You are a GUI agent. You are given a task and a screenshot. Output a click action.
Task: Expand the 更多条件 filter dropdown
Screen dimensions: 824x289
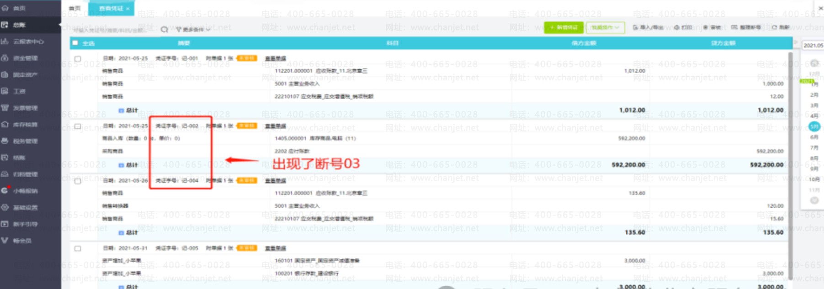193,30
